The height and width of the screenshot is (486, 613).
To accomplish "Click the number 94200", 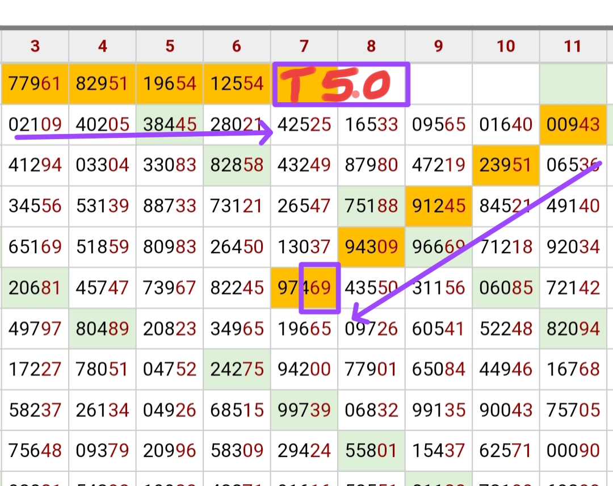I will click(304, 369).
